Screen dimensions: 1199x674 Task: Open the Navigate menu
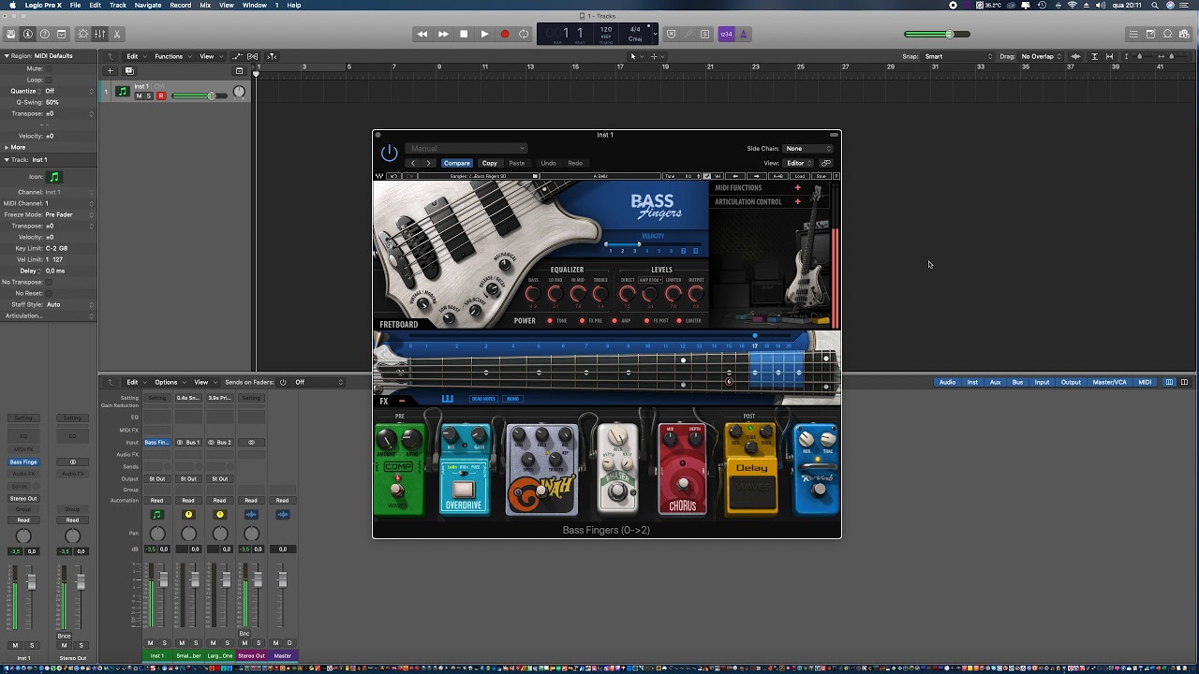[148, 5]
